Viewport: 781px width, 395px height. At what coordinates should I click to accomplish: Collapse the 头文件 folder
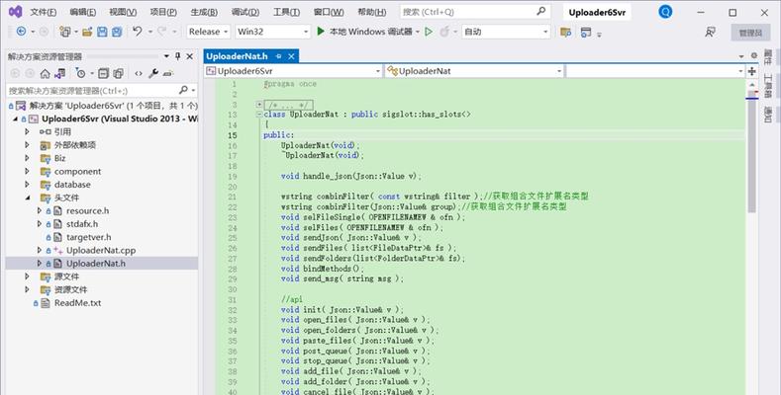point(28,197)
